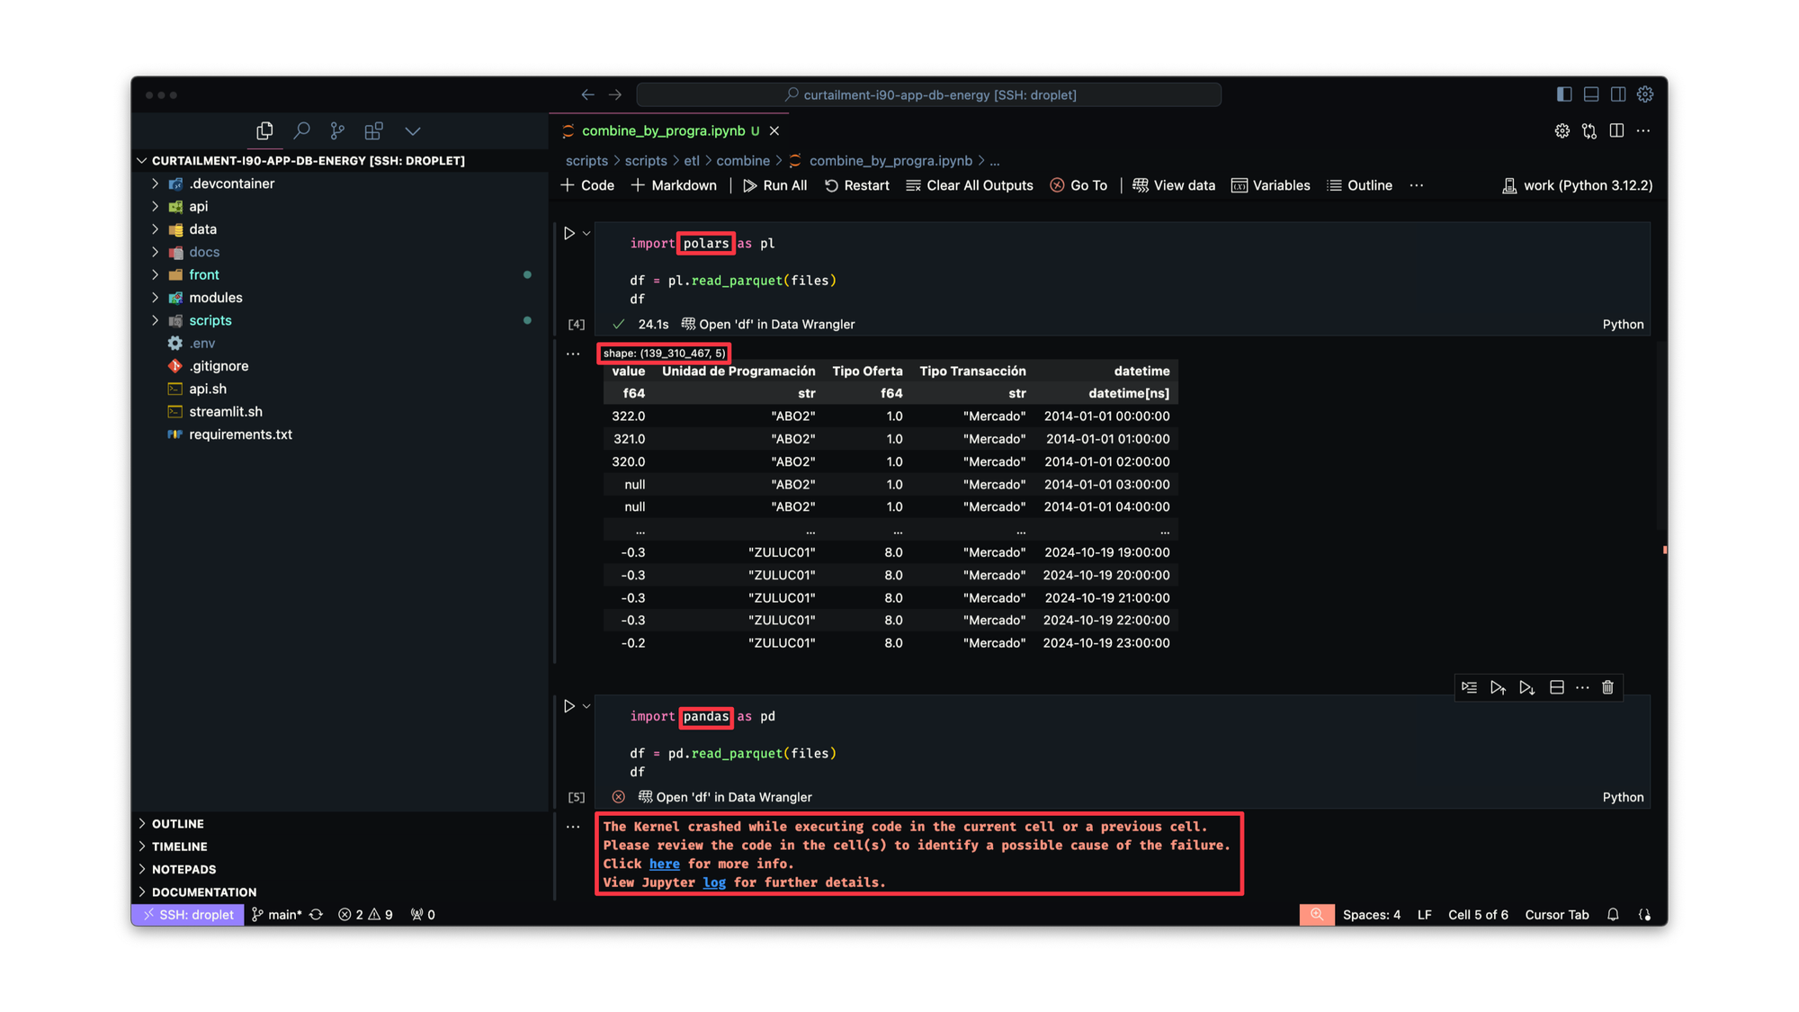Click the zoom magnifier icon in the status bar
The height and width of the screenshot is (1012, 1799).
click(x=1317, y=915)
